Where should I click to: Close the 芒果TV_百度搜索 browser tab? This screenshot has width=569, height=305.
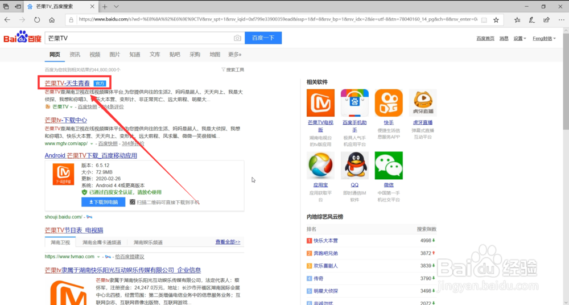tap(92, 6)
